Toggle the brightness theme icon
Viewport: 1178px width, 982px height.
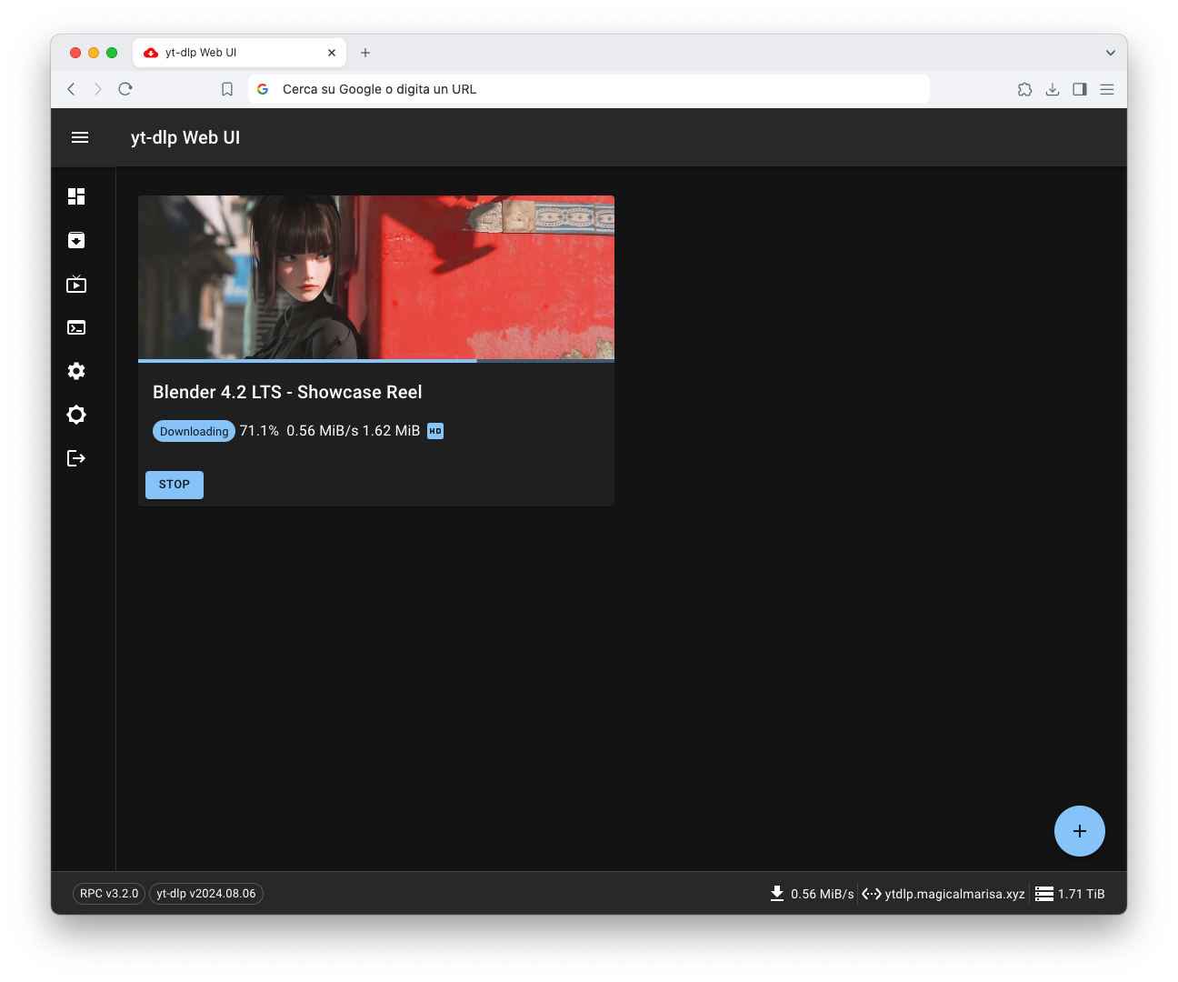coord(76,415)
